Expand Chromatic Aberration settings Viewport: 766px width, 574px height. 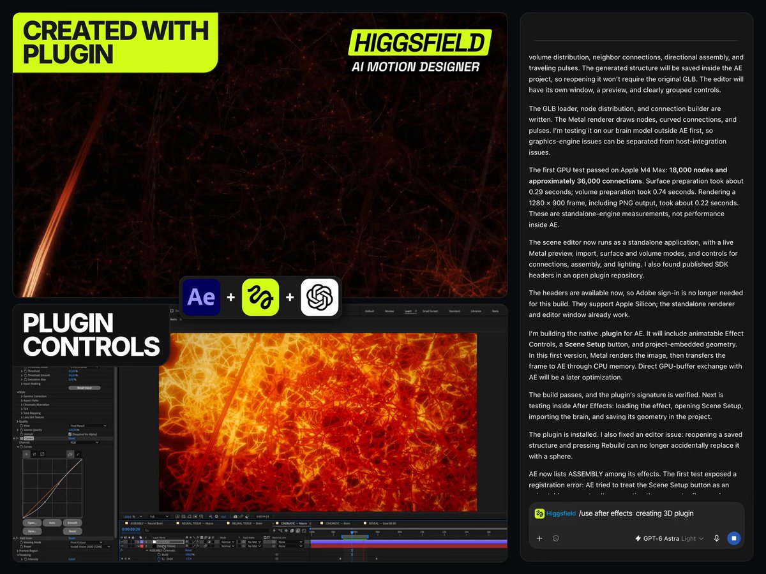click(x=22, y=405)
